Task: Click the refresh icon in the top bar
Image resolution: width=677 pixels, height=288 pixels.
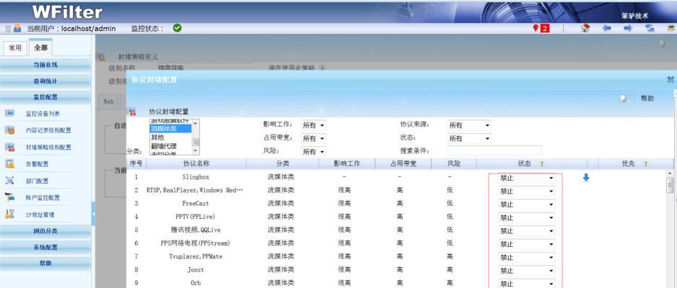Action: (650, 28)
